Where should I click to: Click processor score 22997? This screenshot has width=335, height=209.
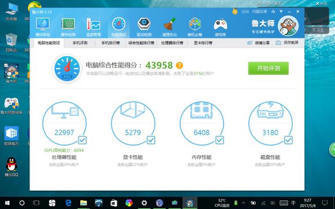click(x=64, y=132)
